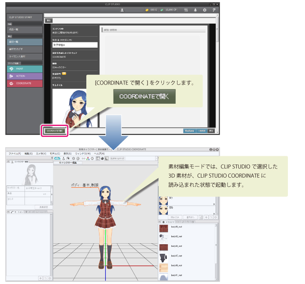Screen dimensions: 305x284
Task: Select the テクスチャ tab
Action: (x=169, y=222)
